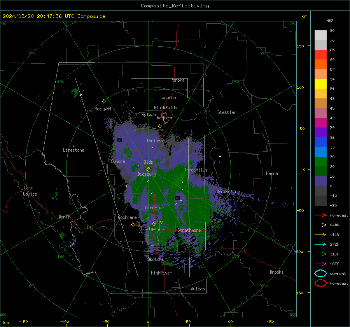350x327 pixels.
Task: Click the Drumheller town label
Action: 228,192
